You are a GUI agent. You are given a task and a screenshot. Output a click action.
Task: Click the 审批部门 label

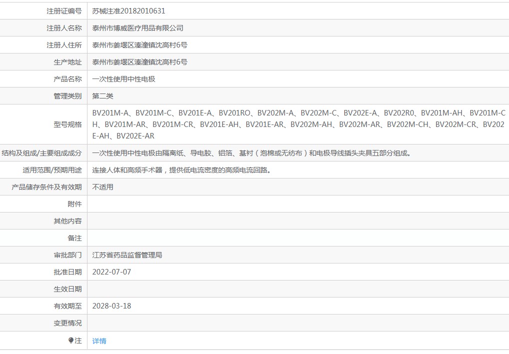point(67,255)
